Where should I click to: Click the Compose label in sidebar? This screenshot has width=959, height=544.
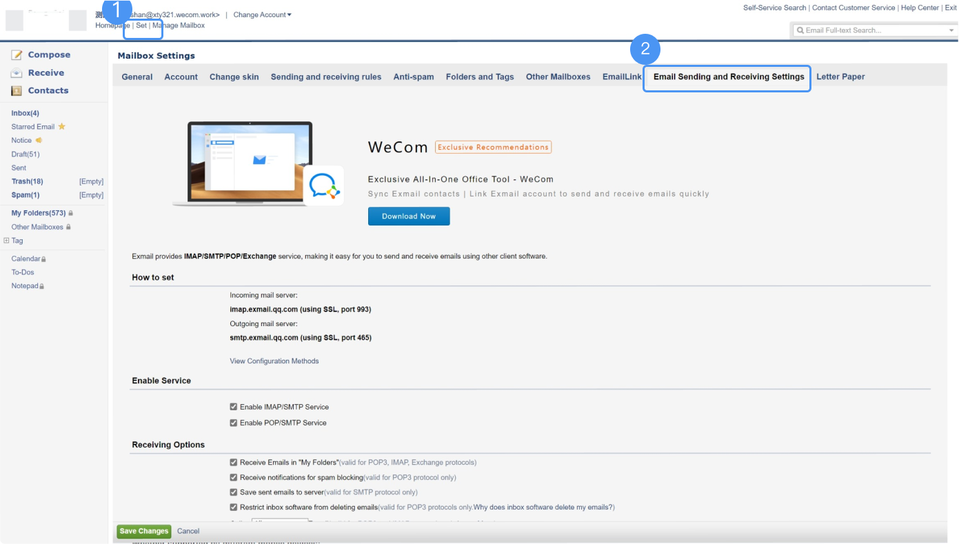[49, 55]
